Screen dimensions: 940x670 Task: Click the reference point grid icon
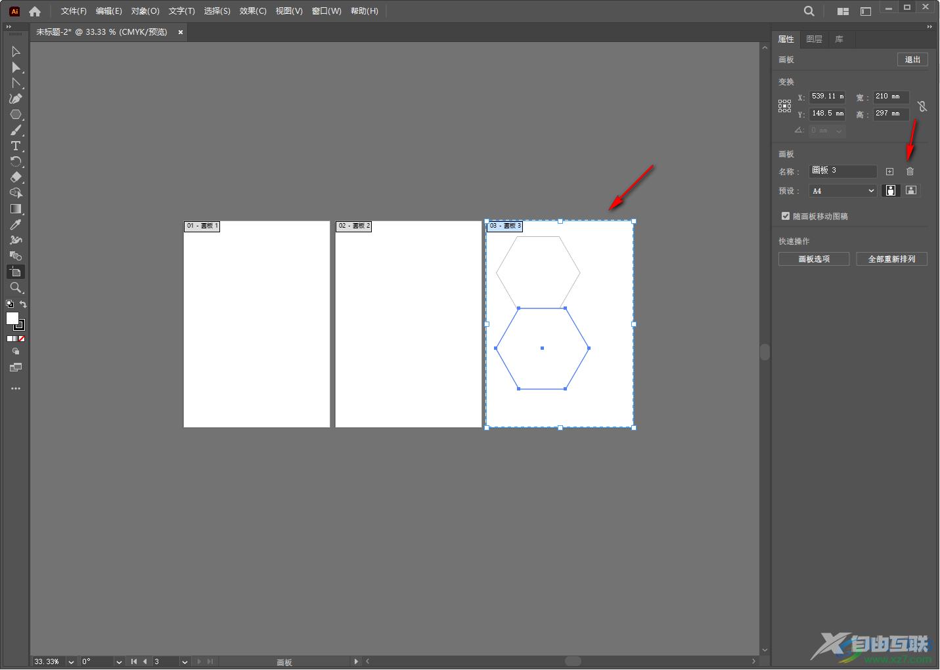[x=785, y=106]
